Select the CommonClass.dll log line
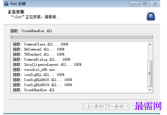This screenshot has height=115, width=167. pos(41,44)
